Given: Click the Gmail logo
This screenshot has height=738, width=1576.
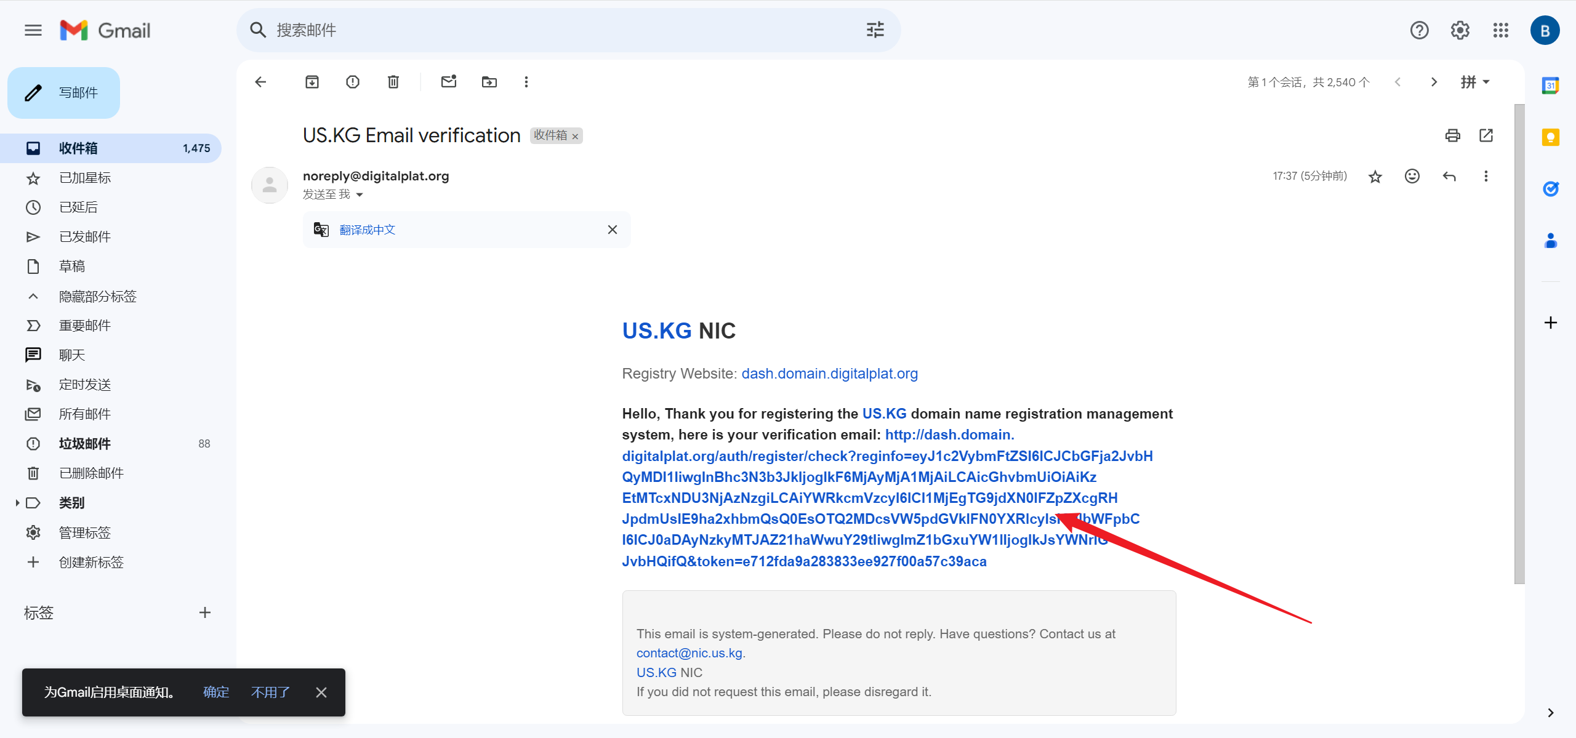Looking at the screenshot, I should pyautogui.click(x=105, y=30).
